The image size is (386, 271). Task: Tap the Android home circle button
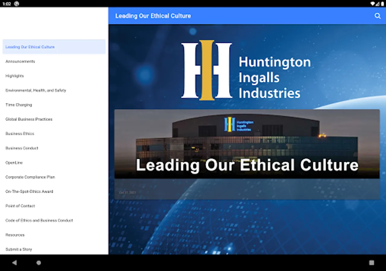pos(39,263)
